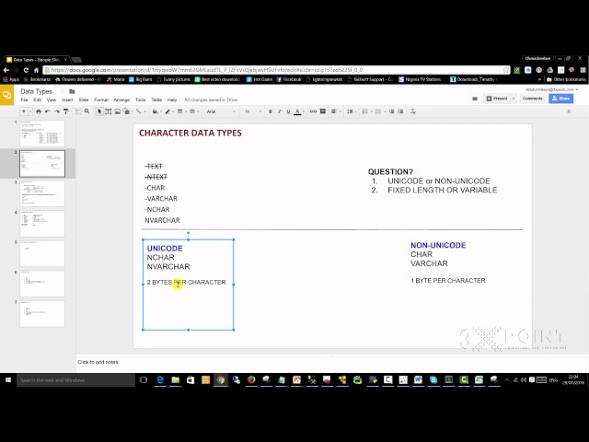Select slide 1 thumbnail in the filmstrip

coord(42,134)
